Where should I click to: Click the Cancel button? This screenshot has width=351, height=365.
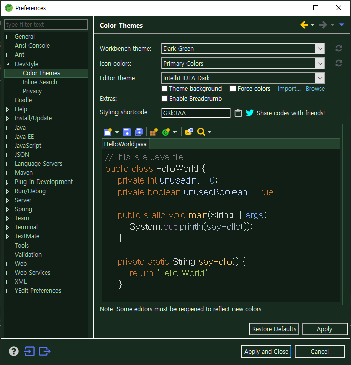point(320,351)
